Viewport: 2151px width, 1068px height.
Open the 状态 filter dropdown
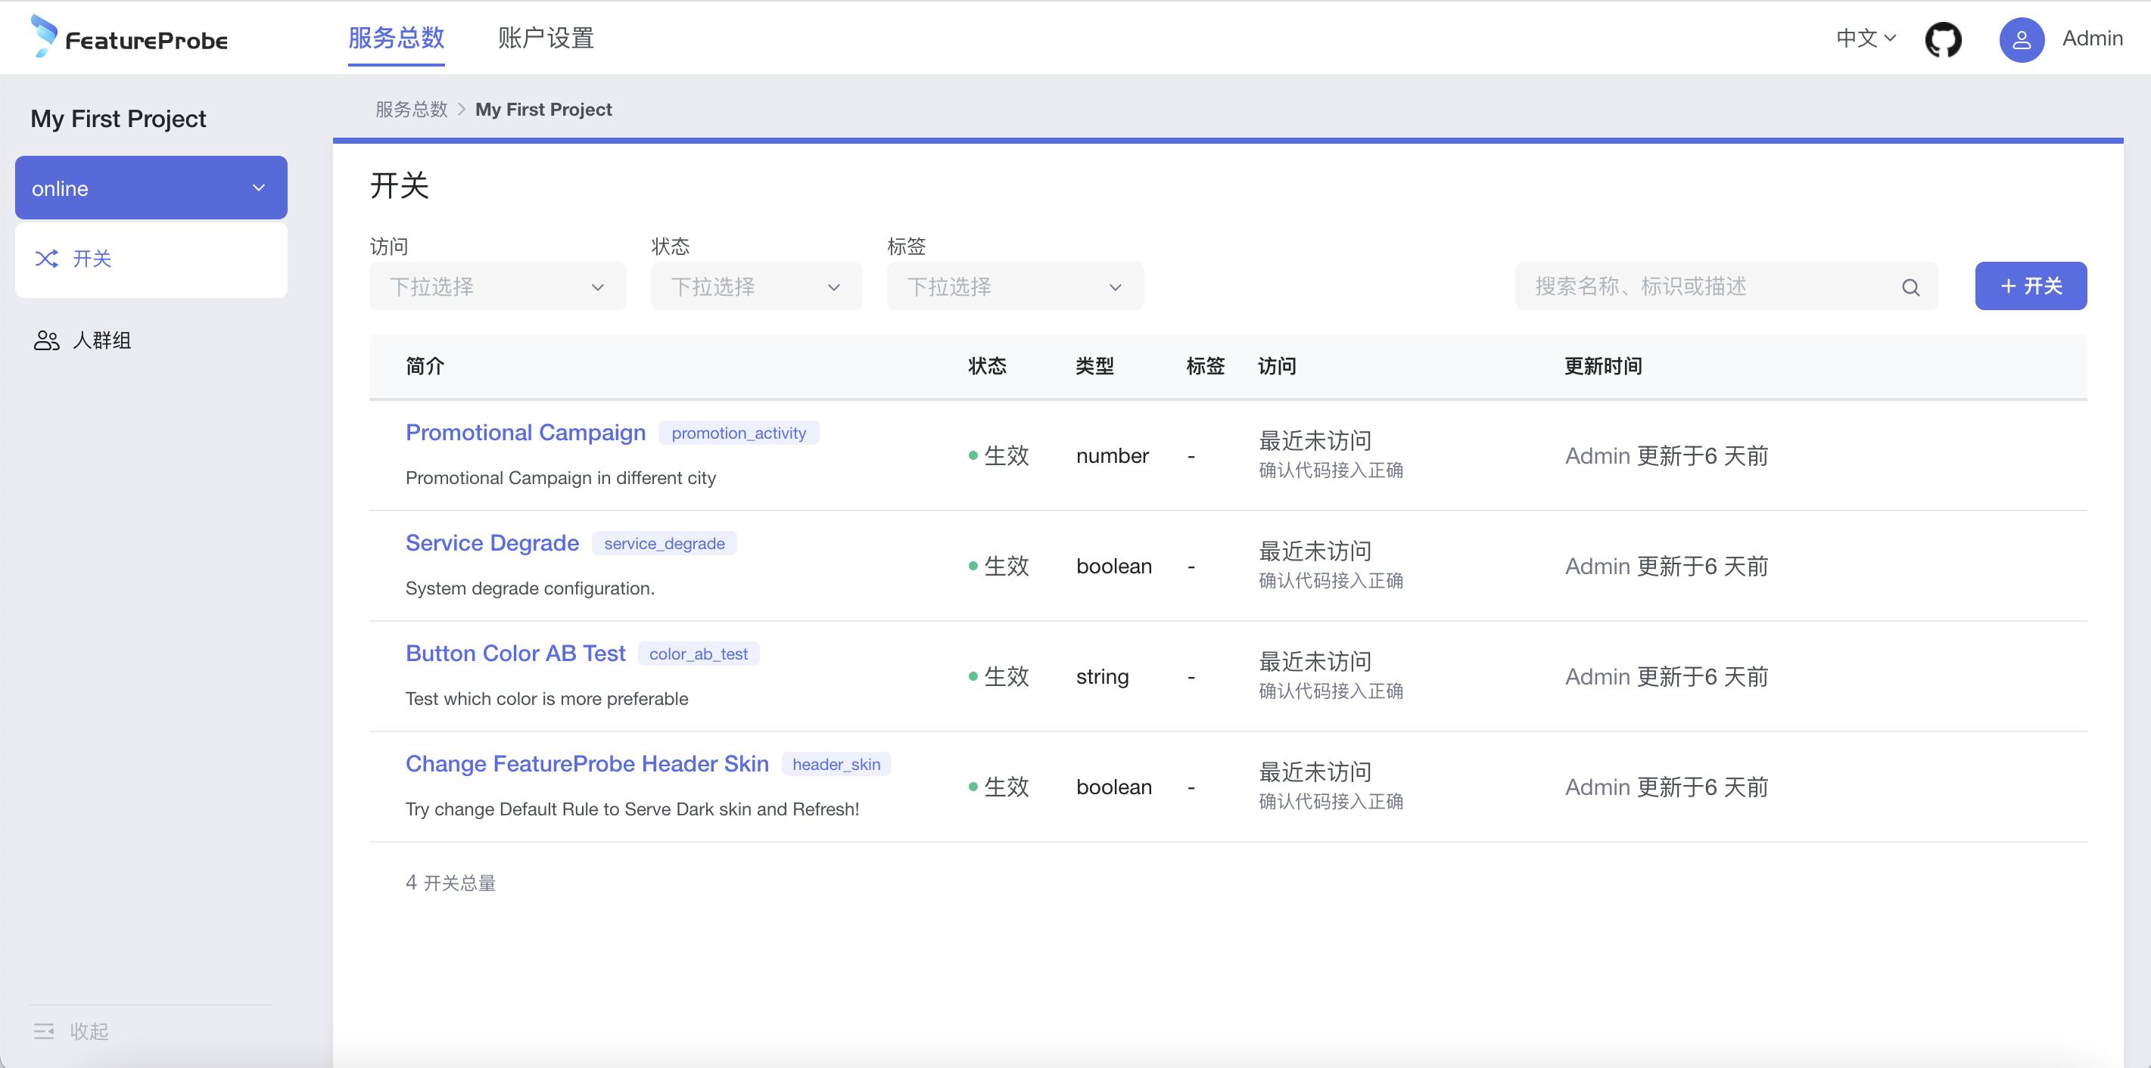point(755,287)
